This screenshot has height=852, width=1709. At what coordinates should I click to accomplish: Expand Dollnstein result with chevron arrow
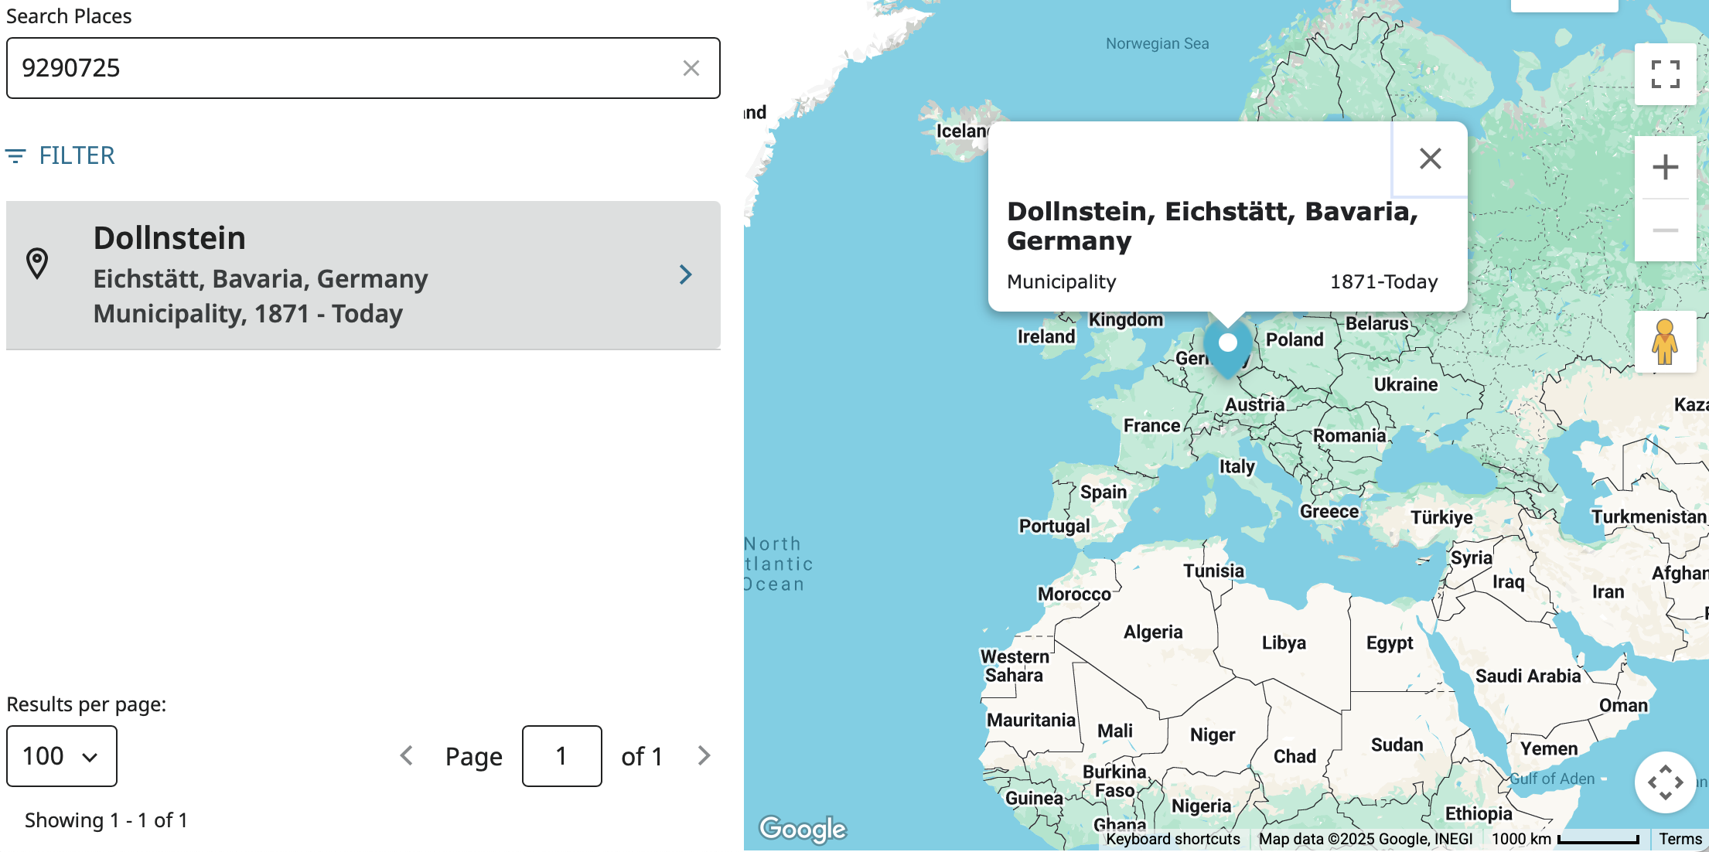(x=685, y=274)
